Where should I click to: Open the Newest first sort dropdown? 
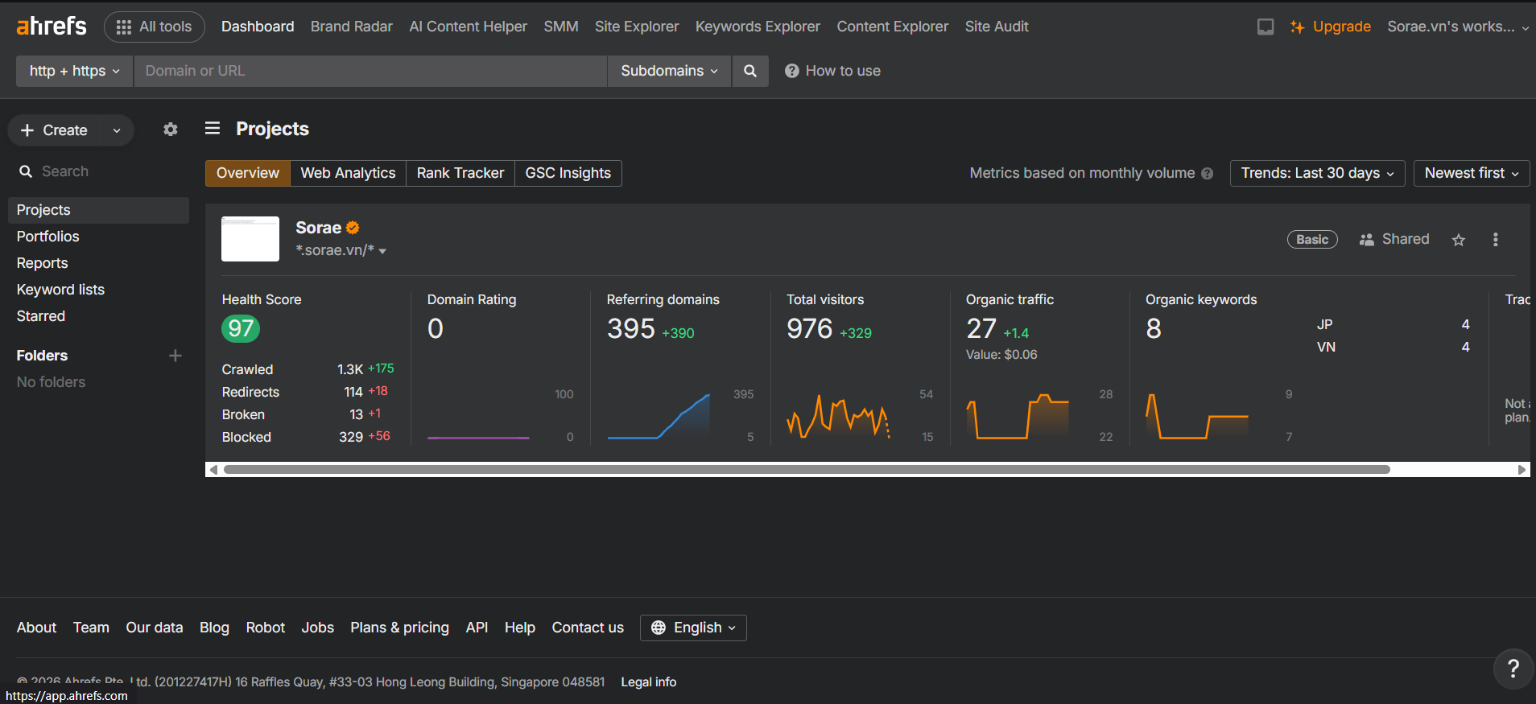tap(1472, 173)
